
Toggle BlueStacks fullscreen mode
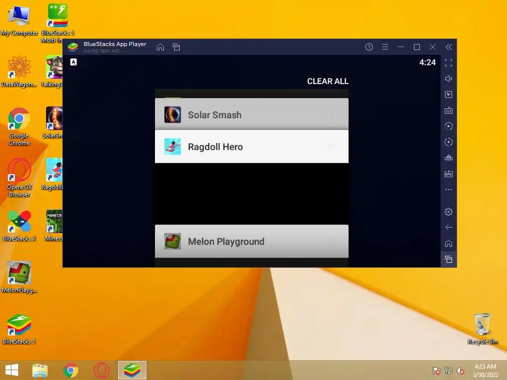pos(449,63)
